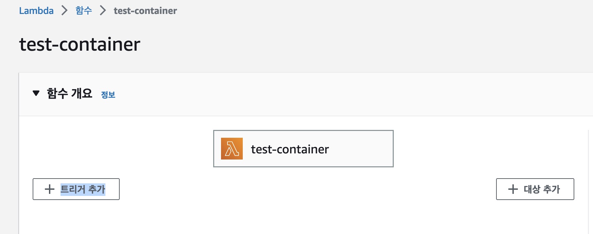Image resolution: width=593 pixels, height=234 pixels.
Task: Click the orange Lambda function icon
Action: [232, 149]
